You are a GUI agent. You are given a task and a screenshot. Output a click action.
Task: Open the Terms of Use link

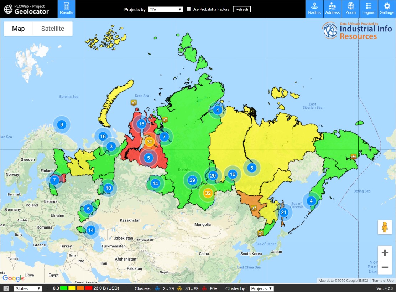(x=383, y=281)
